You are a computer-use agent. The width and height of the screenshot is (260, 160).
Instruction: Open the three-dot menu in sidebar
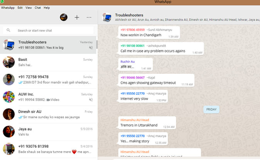tap(89, 17)
